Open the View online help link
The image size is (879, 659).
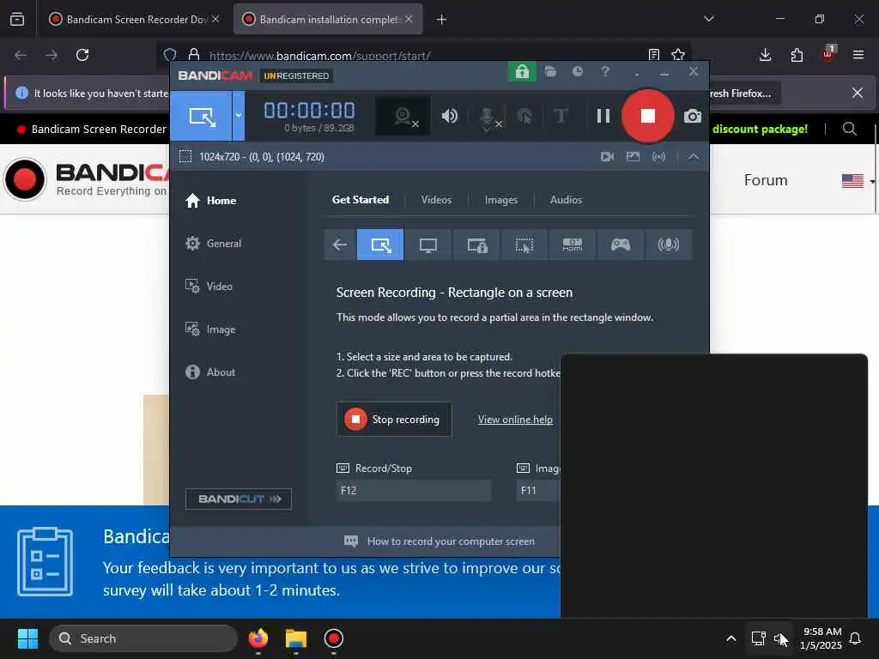[x=515, y=420]
